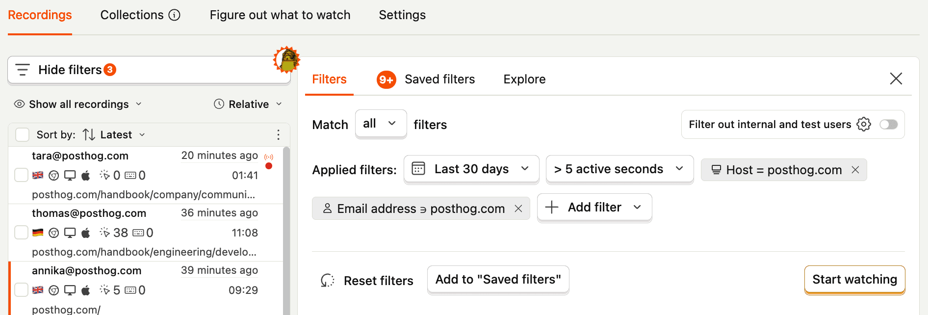This screenshot has height=315, width=928.
Task: Open the Recordings tab
Action: [x=40, y=15]
